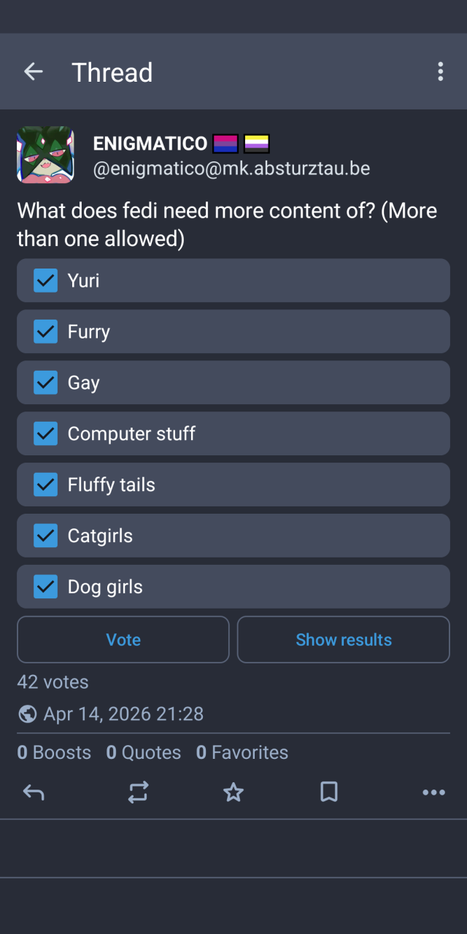Show the poll results

344,639
